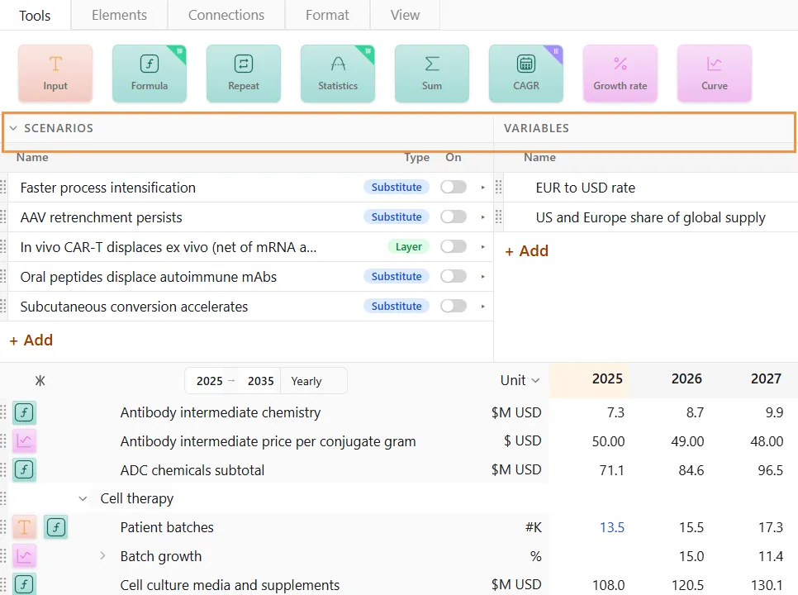Grab drag handle of In vivo CAR-T scenario

3,247
